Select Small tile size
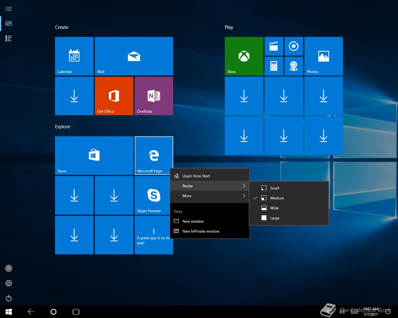Viewport: 398px width, 318px height. coord(289,188)
